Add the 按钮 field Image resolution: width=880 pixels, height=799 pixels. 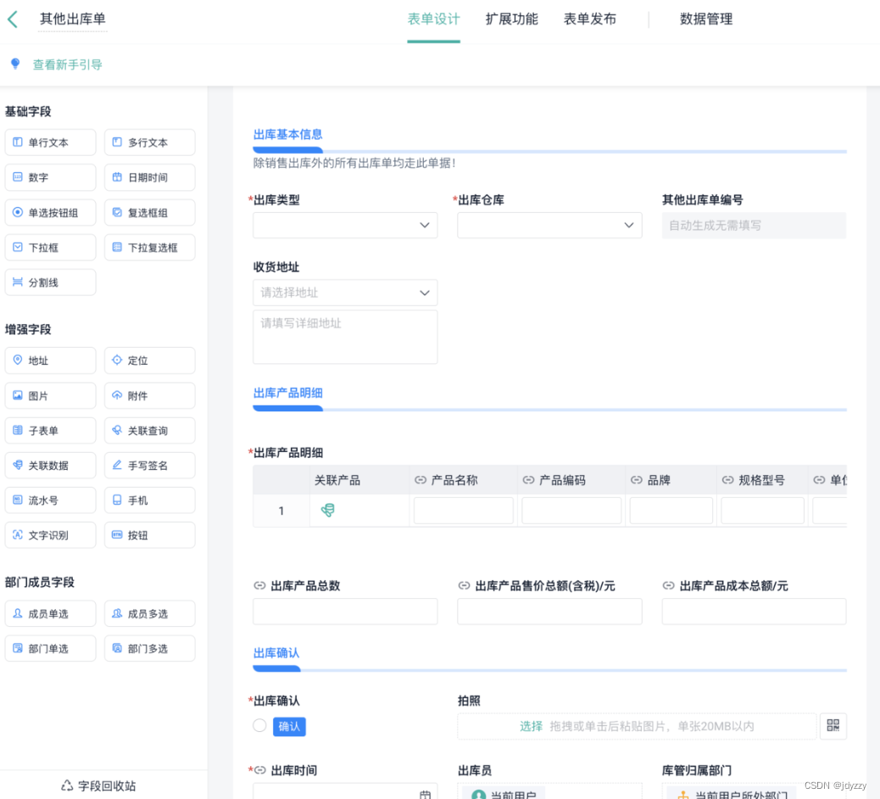coord(150,535)
